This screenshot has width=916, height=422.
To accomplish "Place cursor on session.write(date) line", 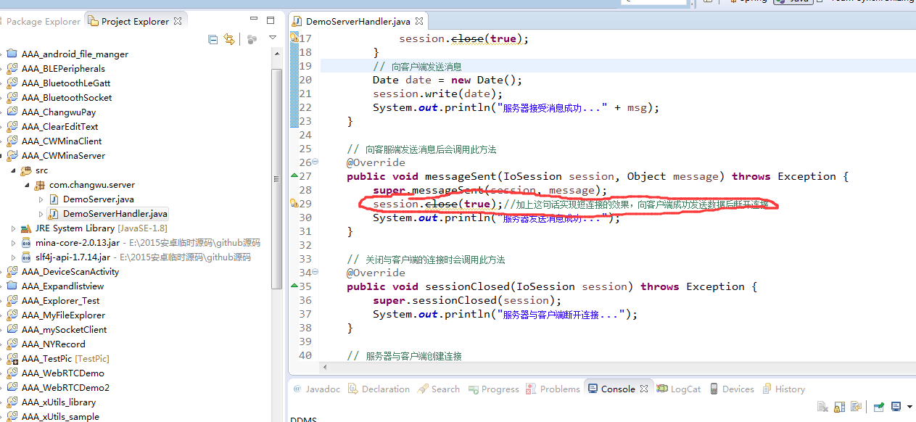I will click(x=437, y=94).
